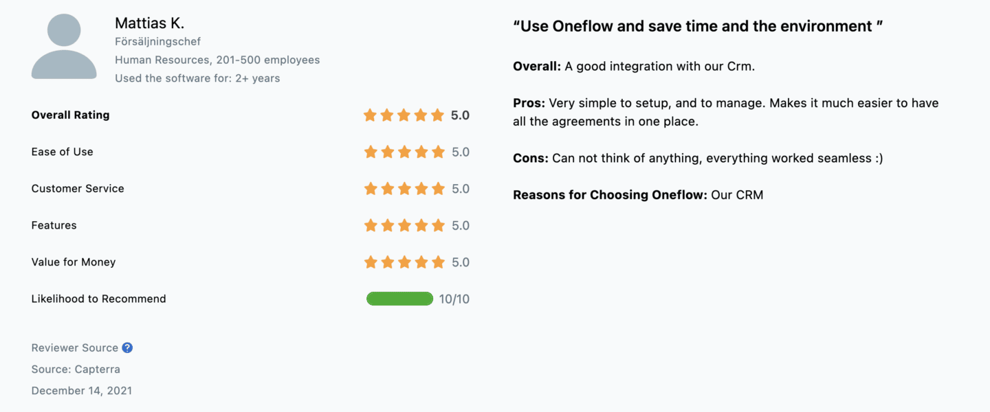990x412 pixels.
Task: Click the Reviewer Source label
Action: pyautogui.click(x=75, y=347)
